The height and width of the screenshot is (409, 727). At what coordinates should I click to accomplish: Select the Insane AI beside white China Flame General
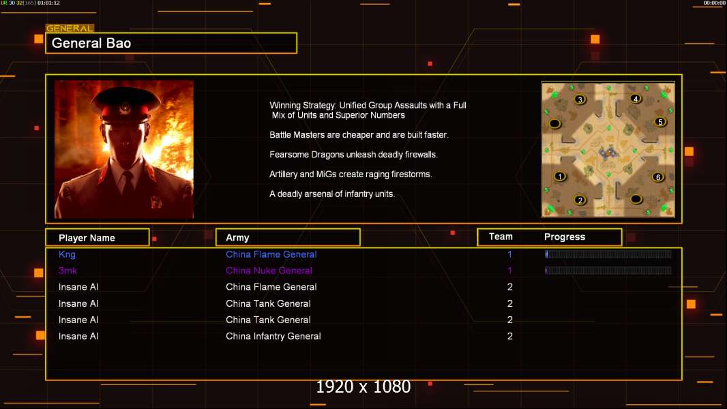(x=78, y=287)
